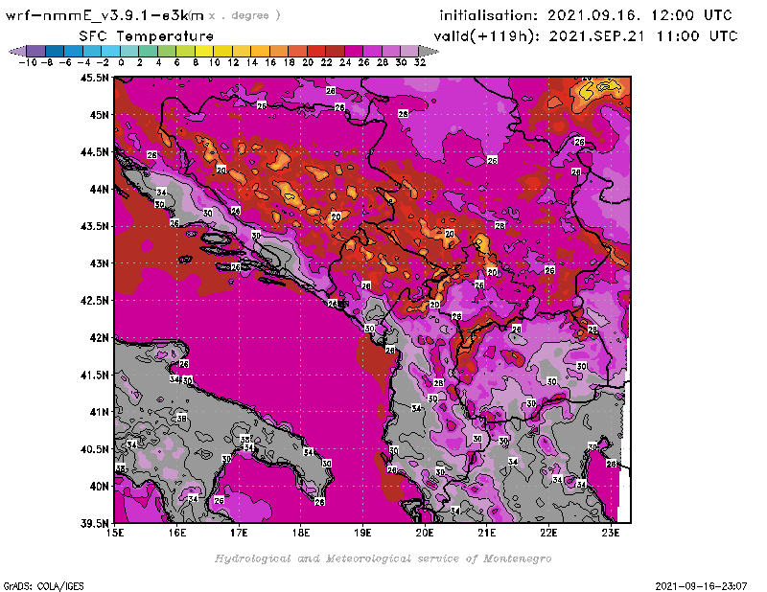The height and width of the screenshot is (592, 767).
Task: Click the '44.5N' latitude label
Action: [x=94, y=151]
